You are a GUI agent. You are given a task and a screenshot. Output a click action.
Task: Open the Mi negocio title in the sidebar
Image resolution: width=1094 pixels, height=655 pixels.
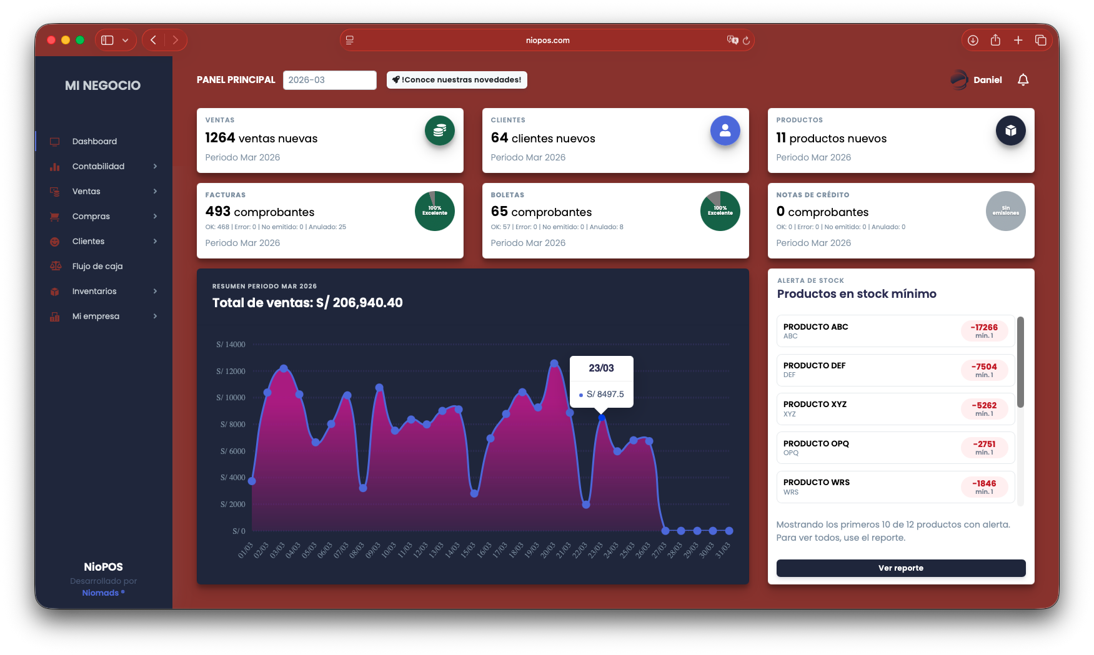[104, 86]
